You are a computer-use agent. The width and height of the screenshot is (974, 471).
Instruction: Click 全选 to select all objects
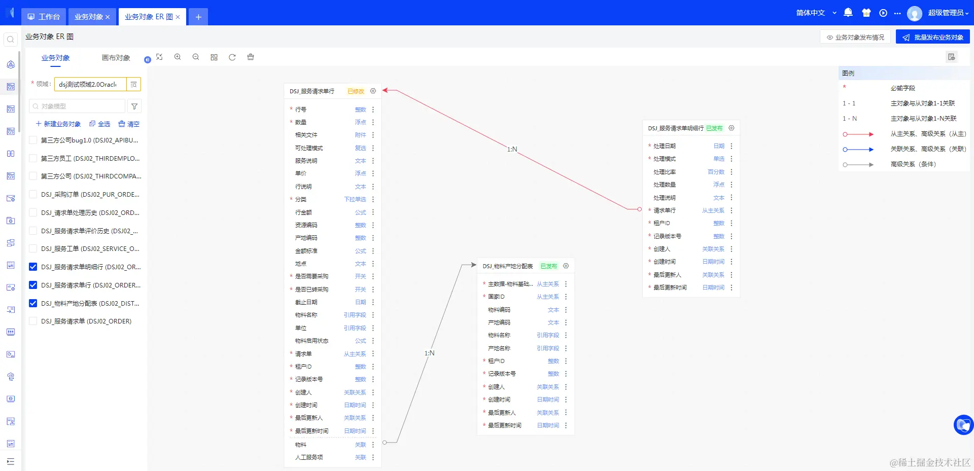[x=99, y=124]
